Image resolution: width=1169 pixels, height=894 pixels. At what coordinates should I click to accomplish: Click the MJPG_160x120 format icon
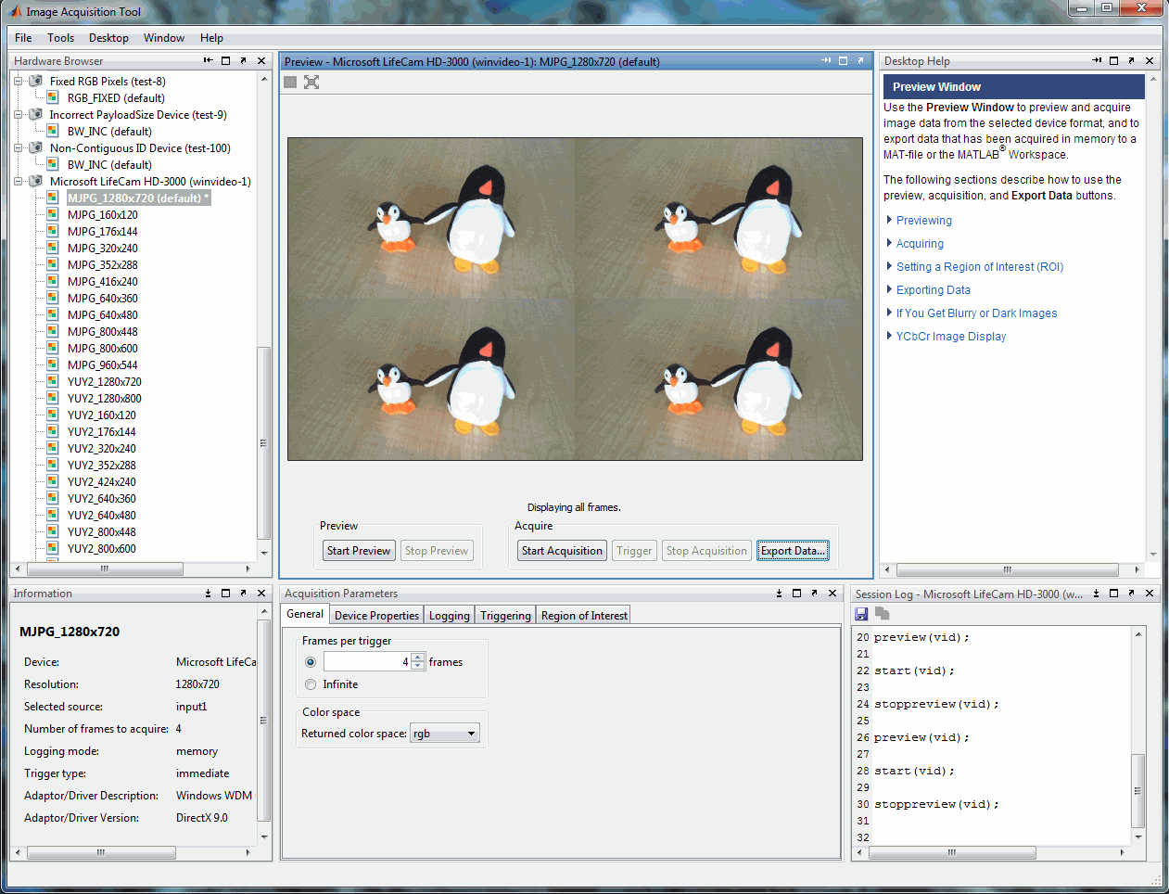(x=54, y=214)
